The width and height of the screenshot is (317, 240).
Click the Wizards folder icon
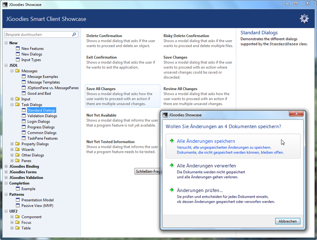tap(18, 149)
